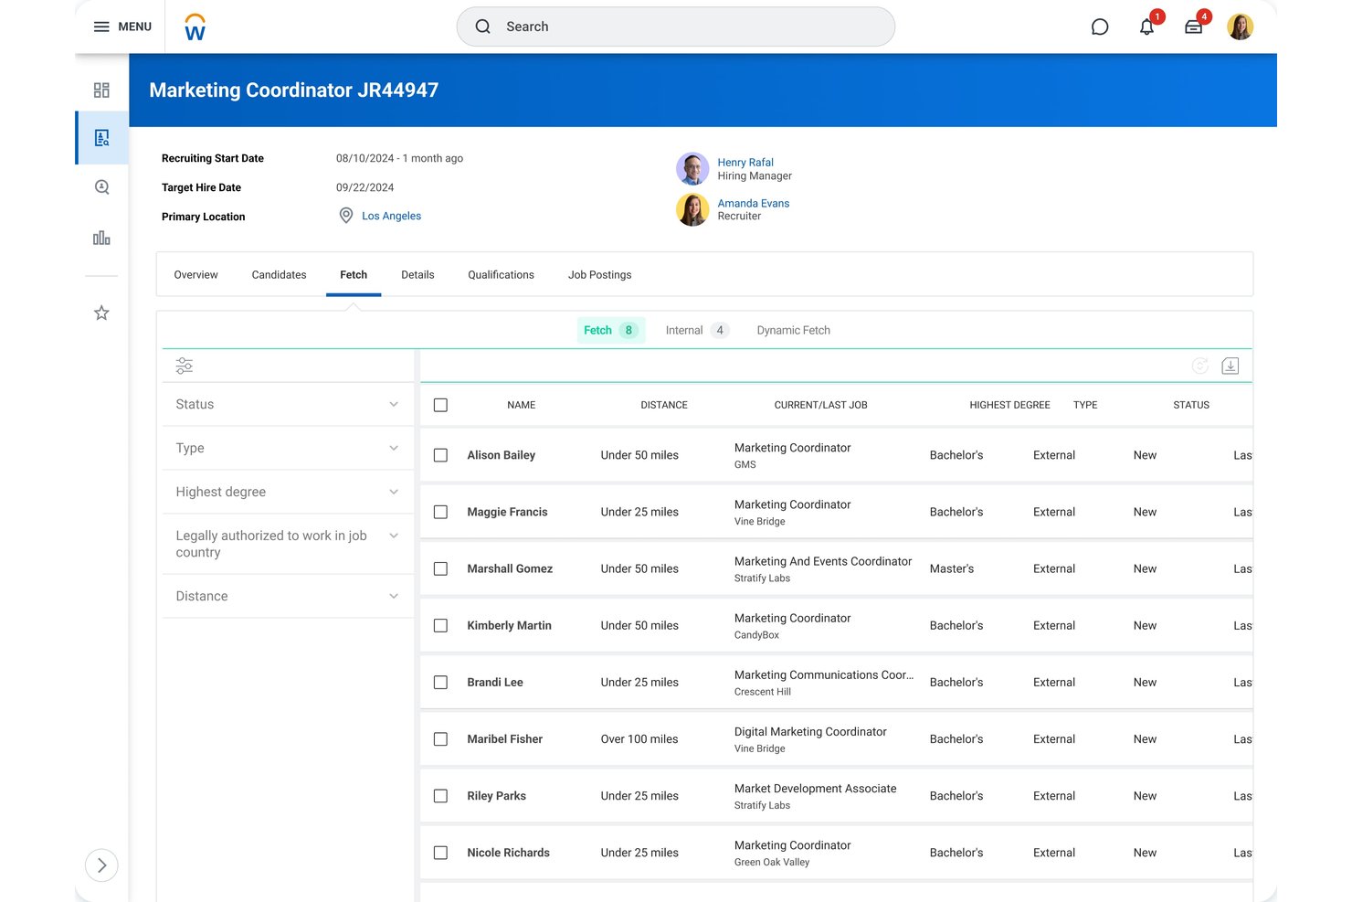
Task: Open the Qualifications tab
Action: pos(501,274)
